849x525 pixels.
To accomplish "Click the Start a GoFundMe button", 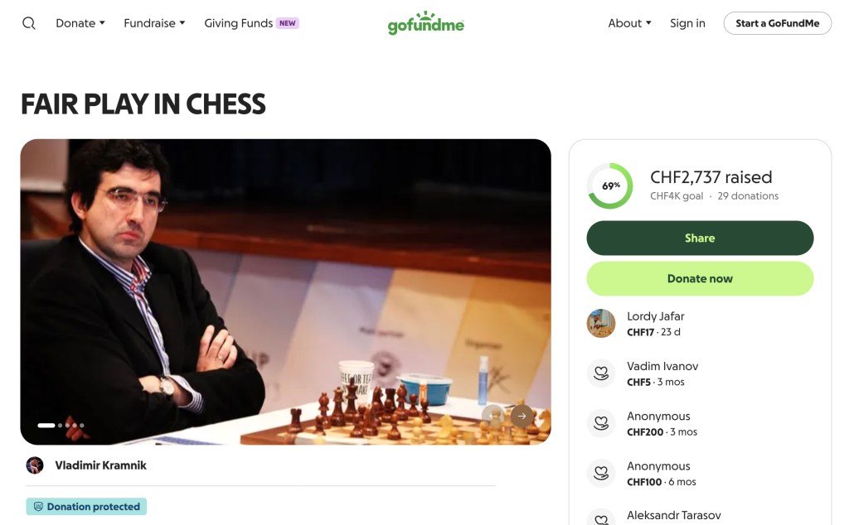I will point(777,23).
